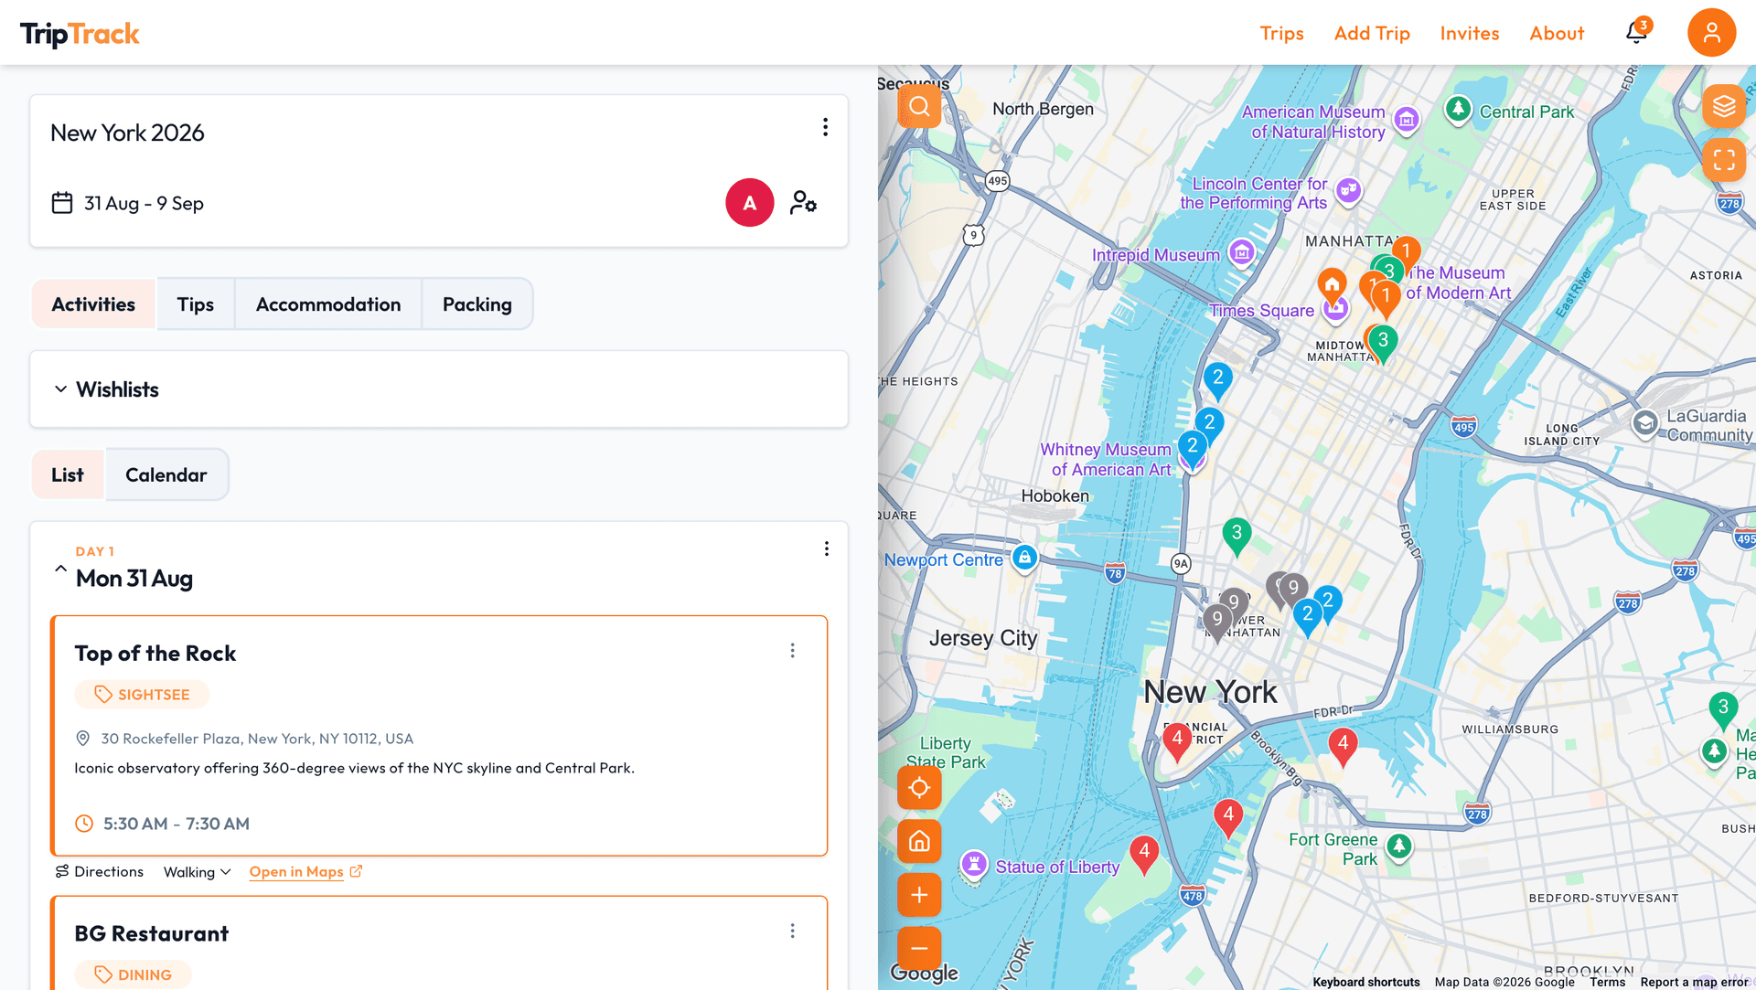The image size is (1756, 990).
Task: Click the BG Restaurant title
Action: coord(152,933)
